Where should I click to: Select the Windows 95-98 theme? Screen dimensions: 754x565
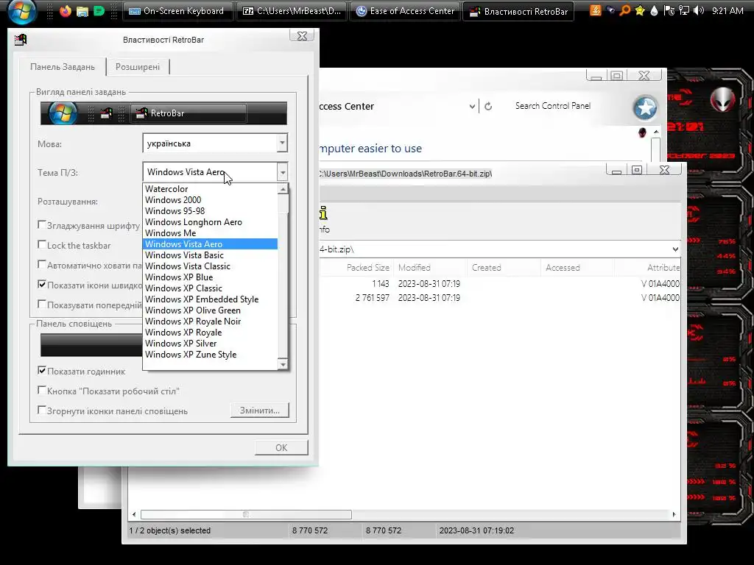point(210,211)
